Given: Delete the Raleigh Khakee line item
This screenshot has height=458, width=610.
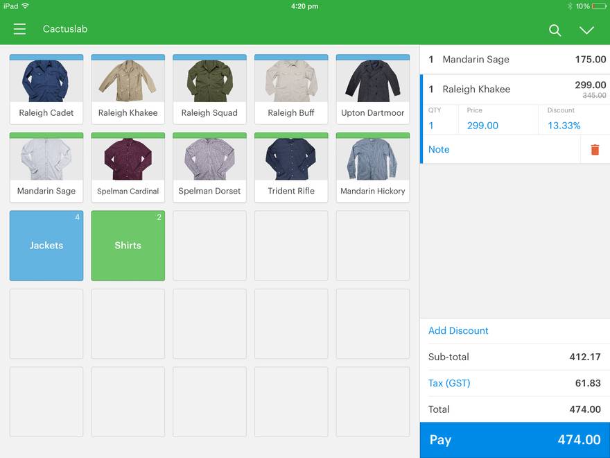Looking at the screenshot, I should point(595,149).
